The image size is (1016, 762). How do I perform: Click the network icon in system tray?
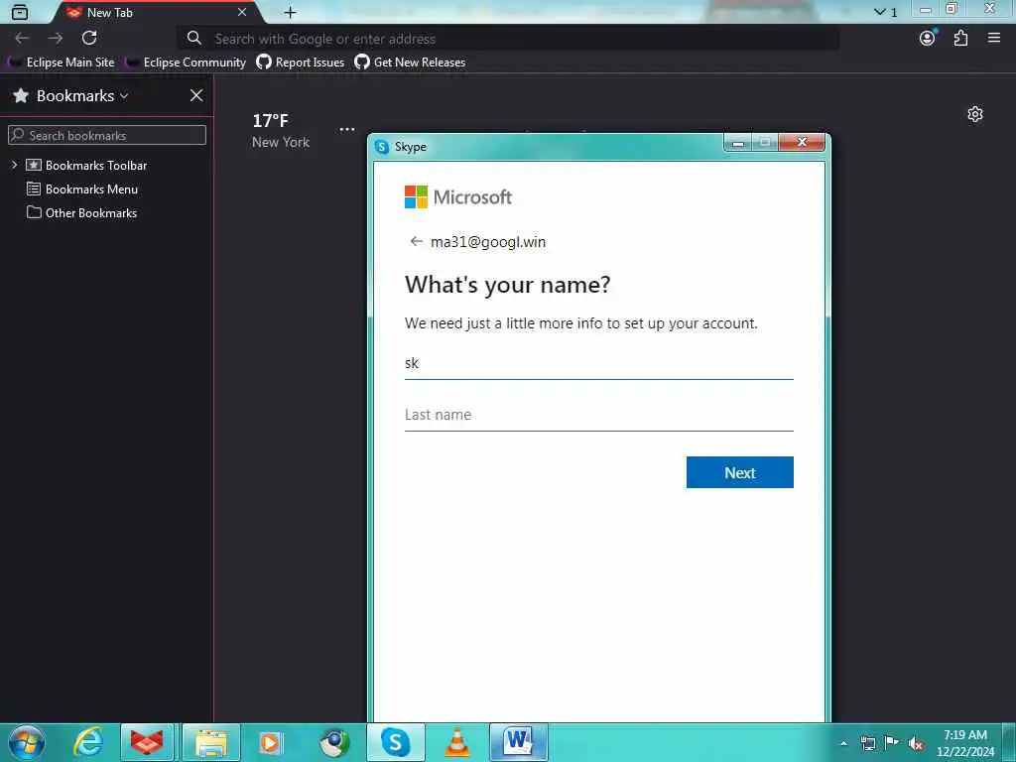[x=867, y=743]
